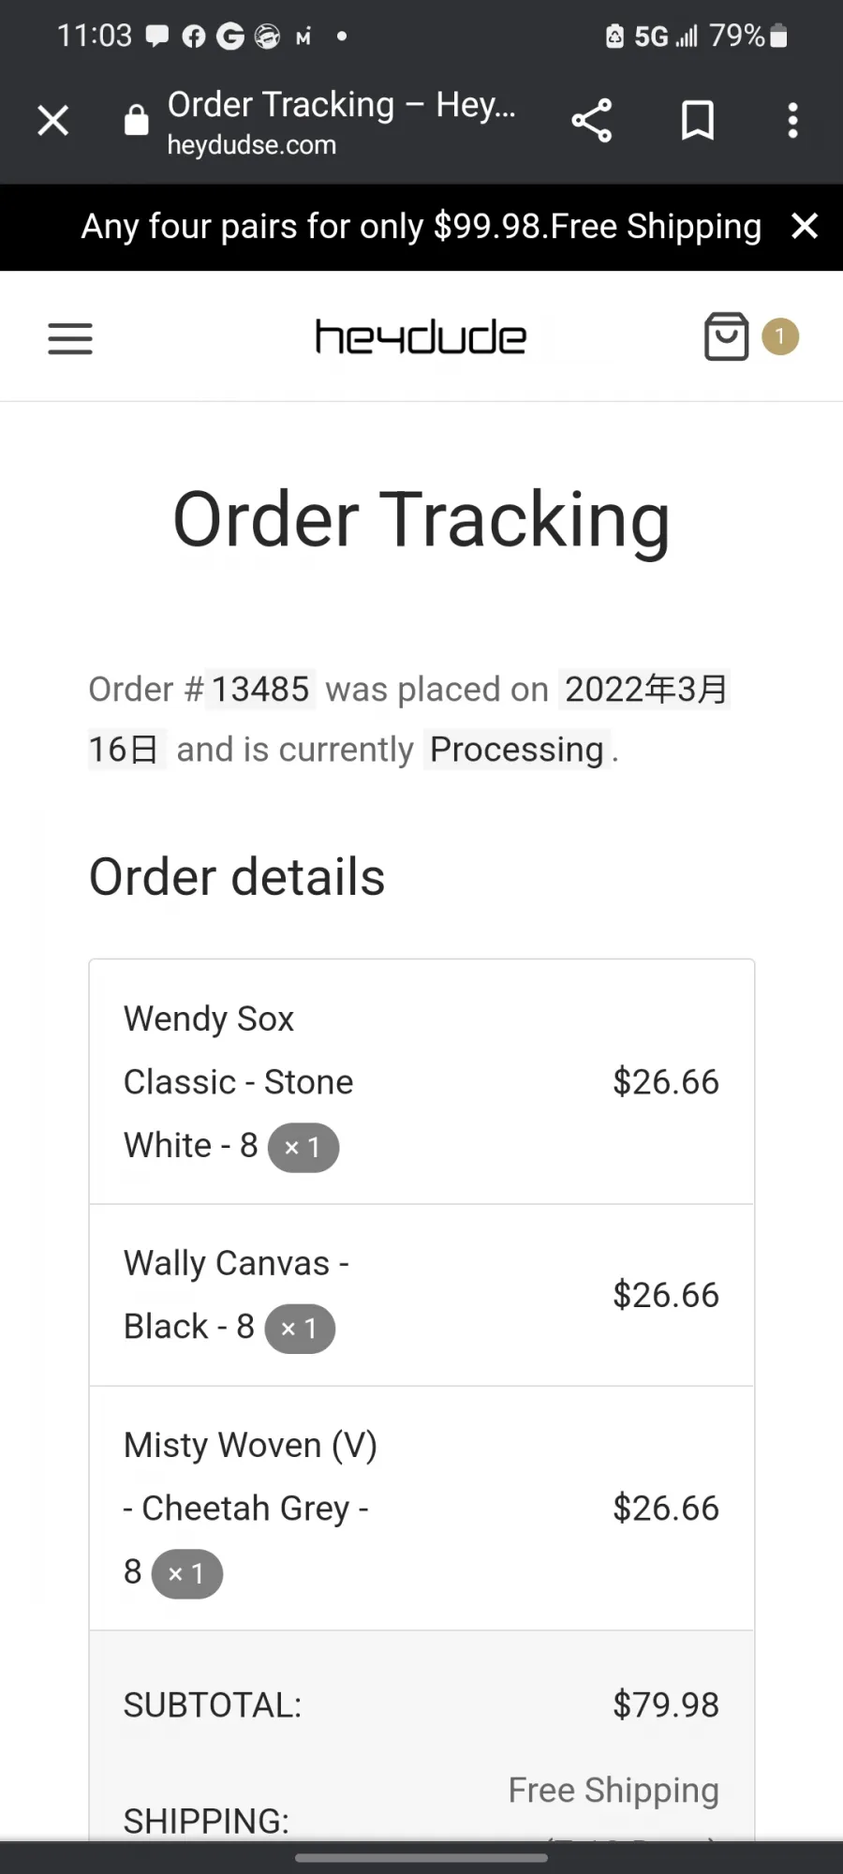Tap the heydudse.com URL text

coord(252,145)
